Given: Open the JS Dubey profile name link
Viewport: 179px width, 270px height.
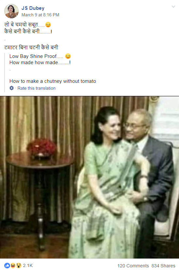Looking at the screenshot, I should pyautogui.click(x=33, y=8).
